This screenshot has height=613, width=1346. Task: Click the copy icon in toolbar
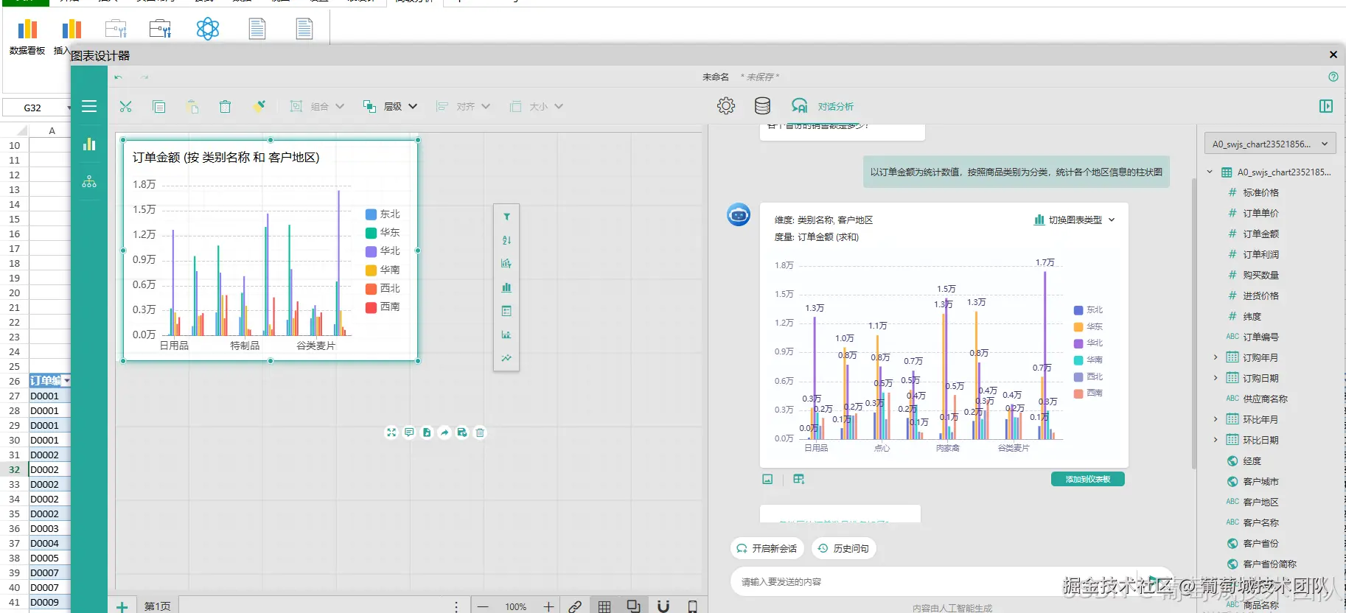coord(158,107)
